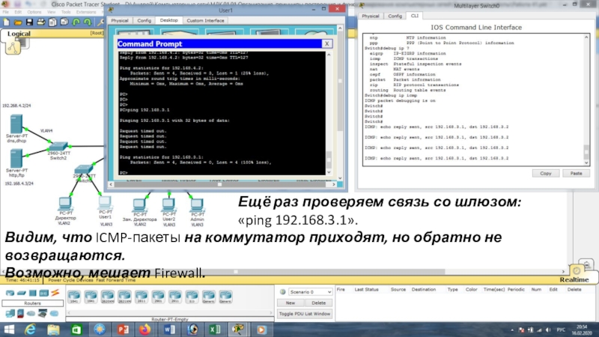This screenshot has width=599, height=337.
Task: Close the Command Prompt with X
Action: click(326, 43)
